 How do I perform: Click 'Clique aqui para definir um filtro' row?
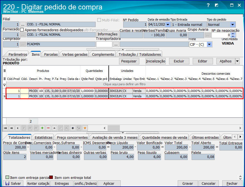coord(124,84)
